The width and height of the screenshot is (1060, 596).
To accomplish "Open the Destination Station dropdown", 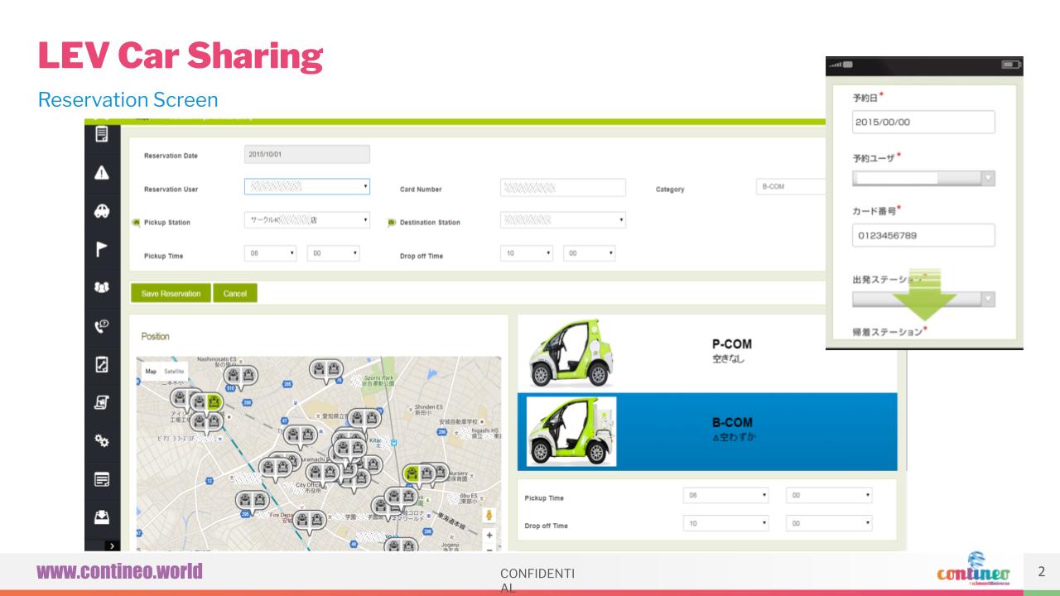I will pos(563,221).
